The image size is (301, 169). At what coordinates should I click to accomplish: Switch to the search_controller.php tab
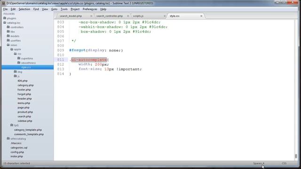(110, 16)
